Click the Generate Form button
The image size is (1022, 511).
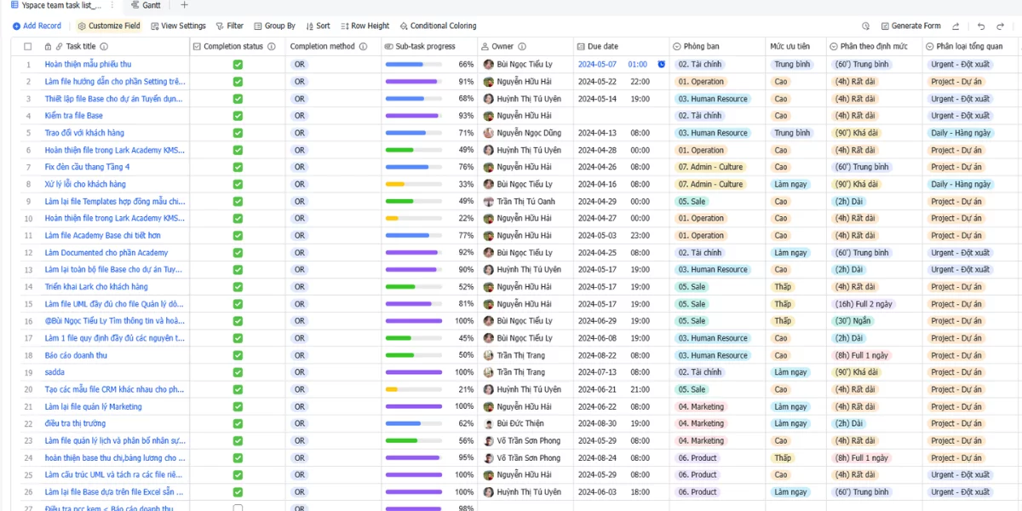click(910, 26)
